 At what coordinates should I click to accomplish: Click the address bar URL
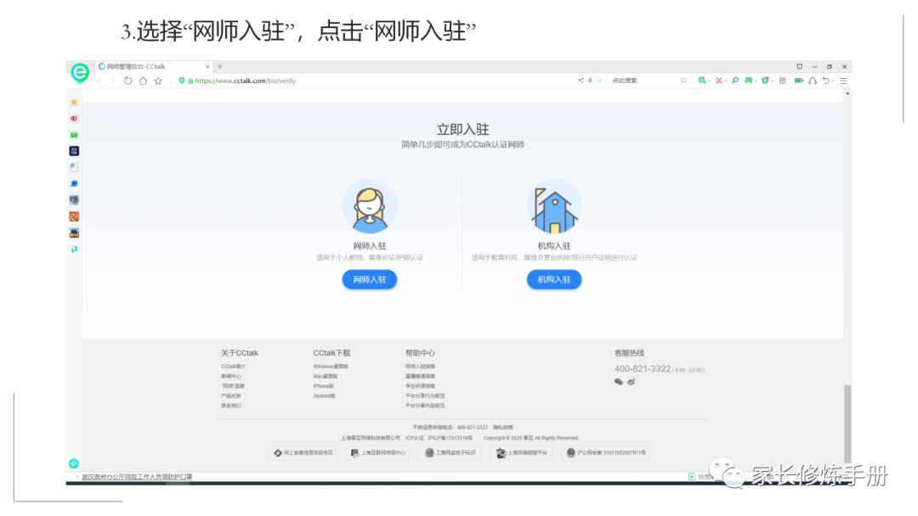coord(246,81)
